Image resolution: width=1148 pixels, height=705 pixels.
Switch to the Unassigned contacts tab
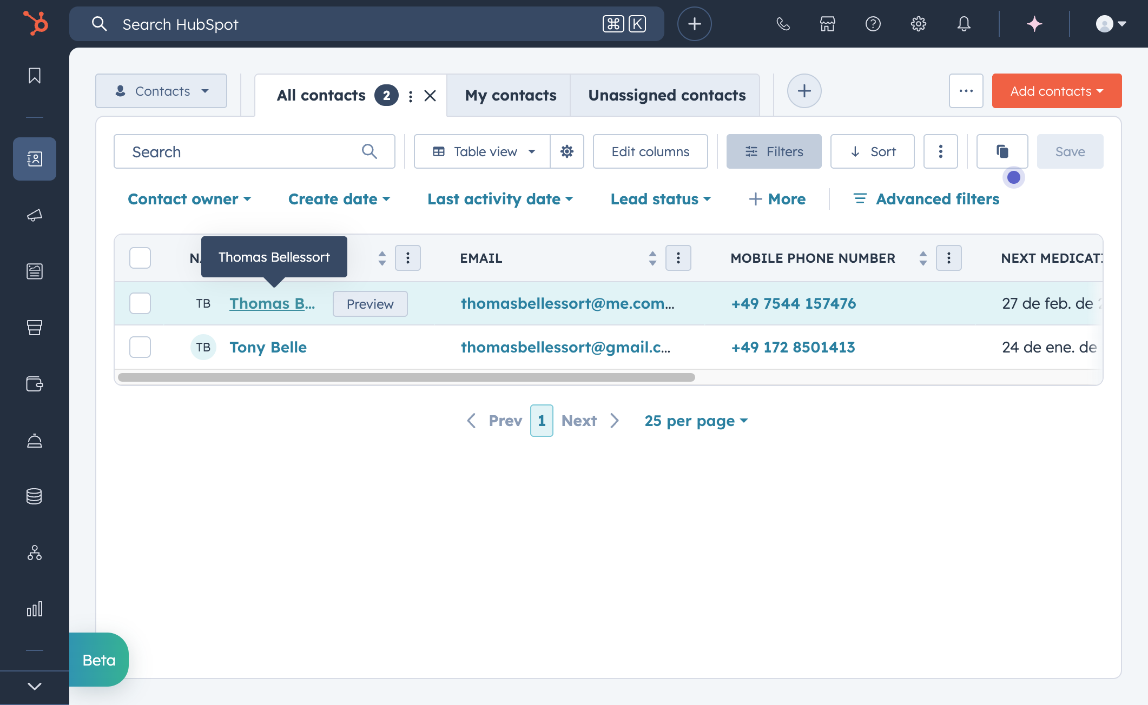(667, 95)
